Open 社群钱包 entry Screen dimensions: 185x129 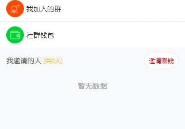pyautogui.click(x=92, y=35)
